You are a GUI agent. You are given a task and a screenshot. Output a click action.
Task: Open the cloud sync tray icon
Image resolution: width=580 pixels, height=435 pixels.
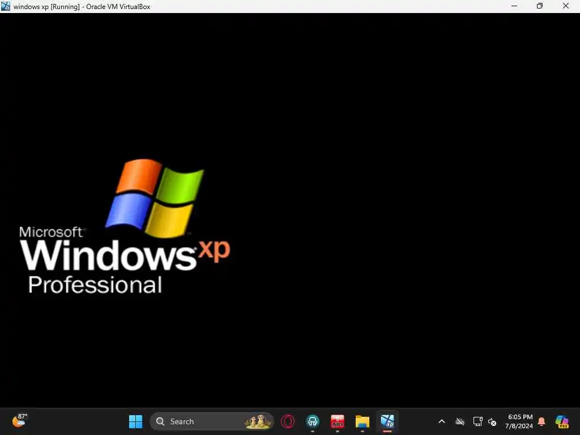click(x=460, y=421)
